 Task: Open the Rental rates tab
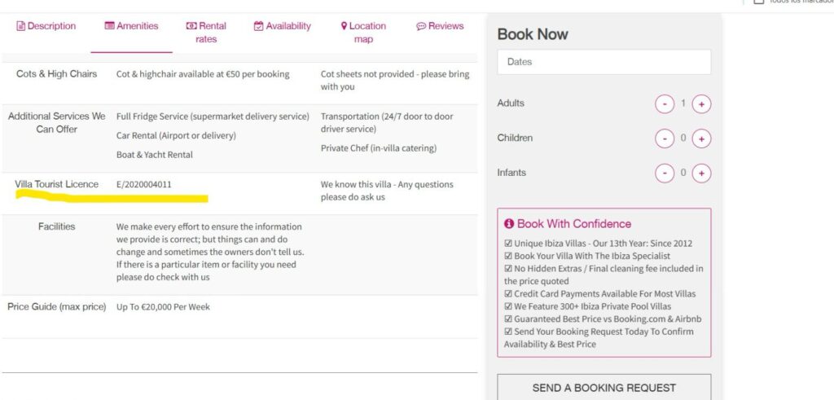pos(206,33)
